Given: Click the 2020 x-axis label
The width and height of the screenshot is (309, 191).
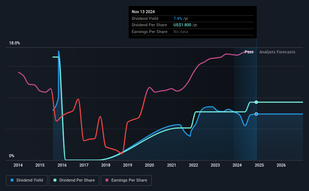Looking at the screenshot, I should tap(149, 165).
